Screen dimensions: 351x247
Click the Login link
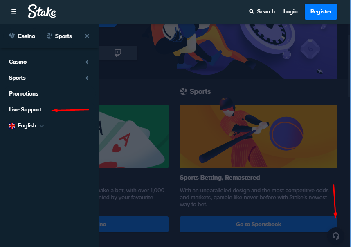coord(290,11)
